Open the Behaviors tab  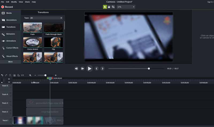tap(10, 34)
